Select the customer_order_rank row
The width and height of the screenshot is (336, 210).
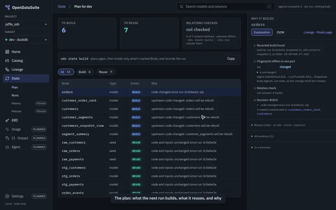pos(149,100)
